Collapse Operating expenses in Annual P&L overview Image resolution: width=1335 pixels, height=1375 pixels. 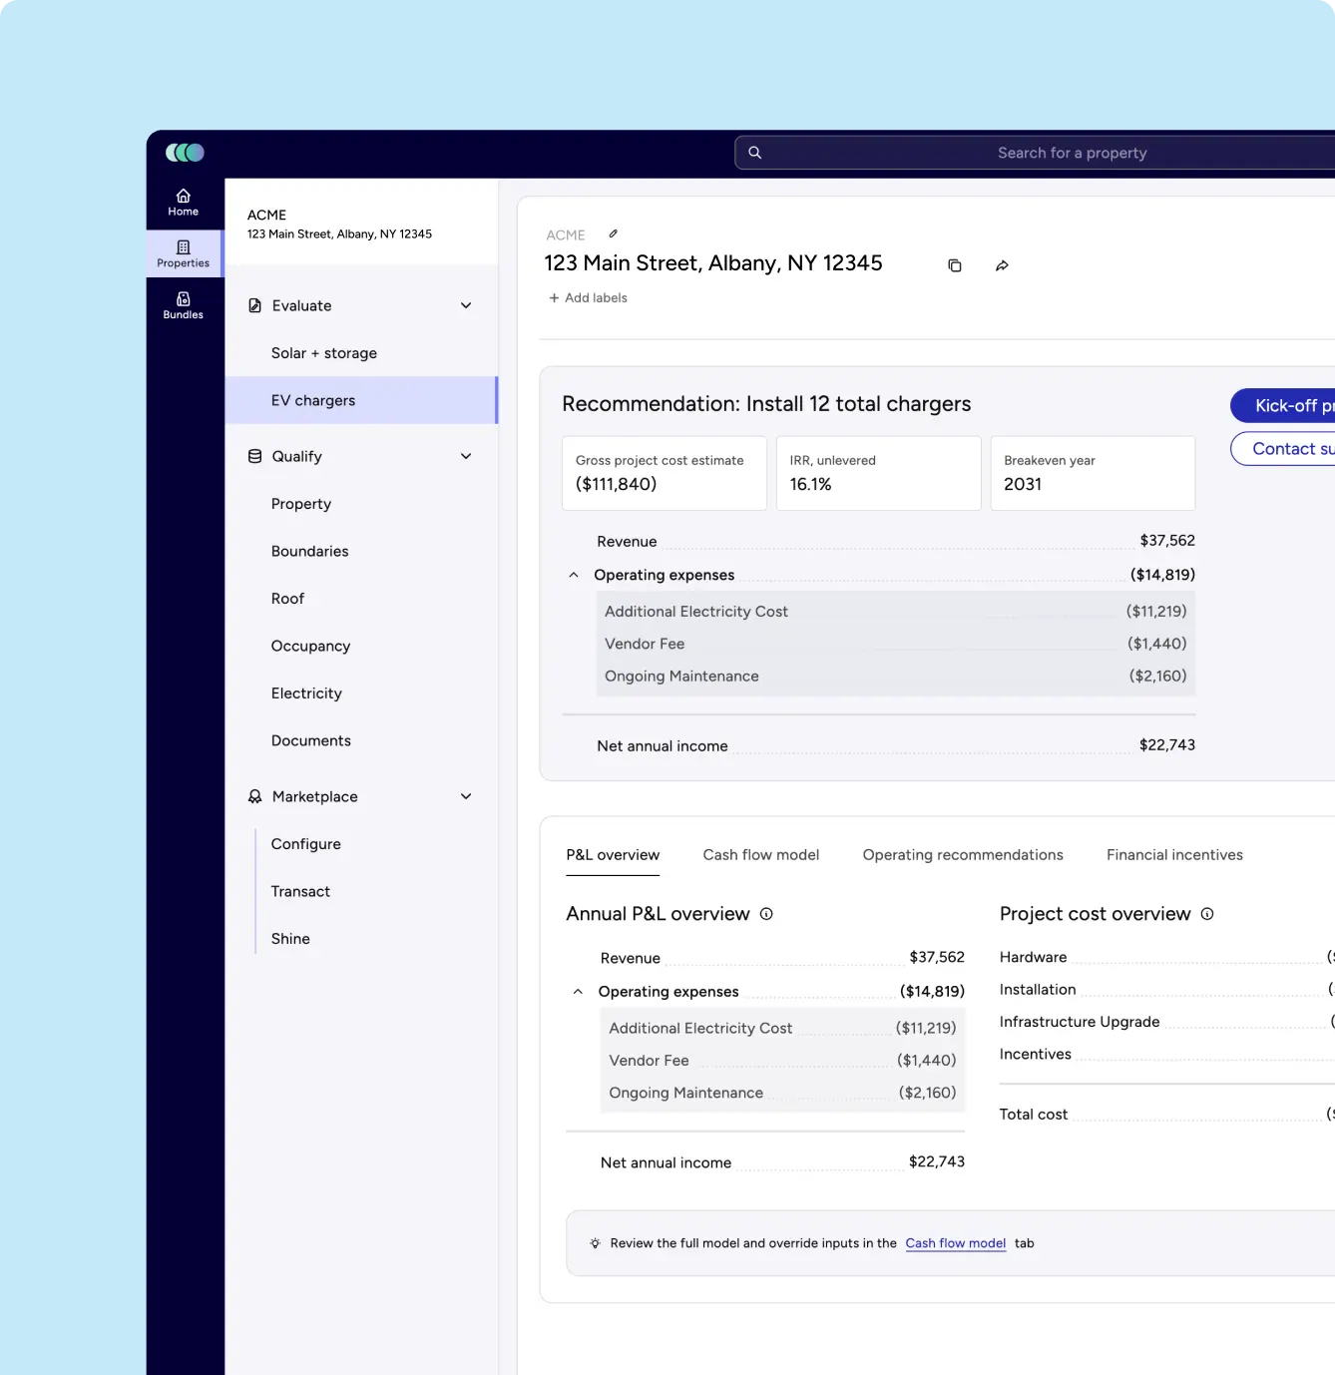point(578,992)
